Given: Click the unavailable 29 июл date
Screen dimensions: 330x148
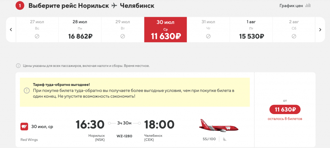Looking at the screenshot, I should tap(123, 29).
